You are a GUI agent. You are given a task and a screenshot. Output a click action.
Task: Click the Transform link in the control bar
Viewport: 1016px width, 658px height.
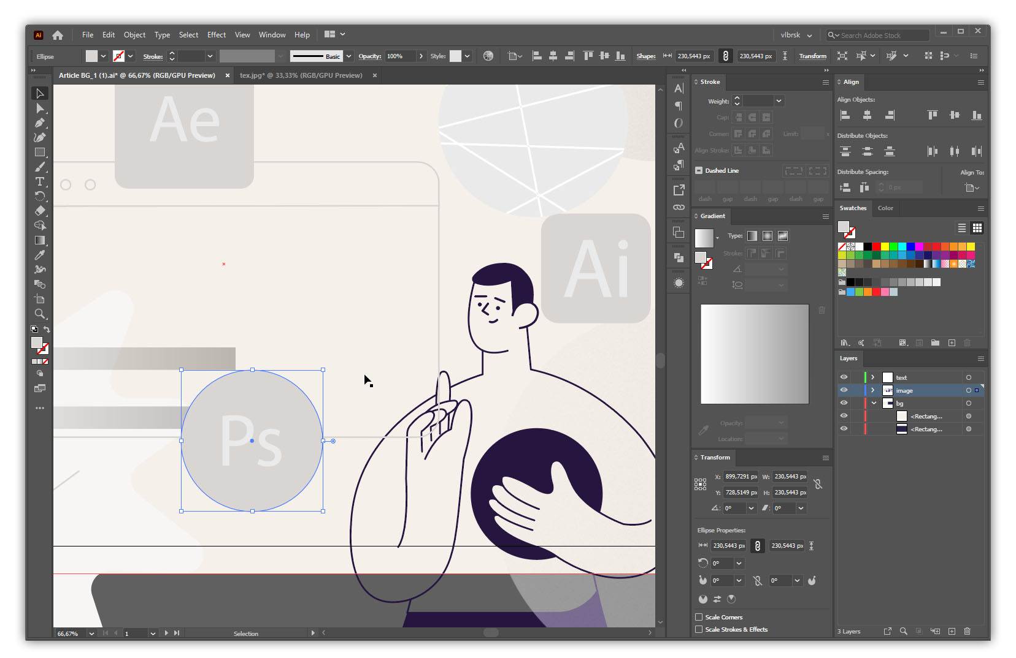(812, 56)
